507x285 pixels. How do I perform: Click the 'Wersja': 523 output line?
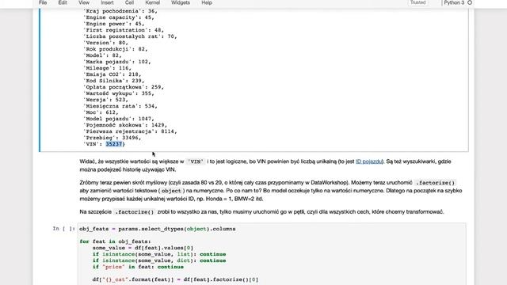(105, 100)
